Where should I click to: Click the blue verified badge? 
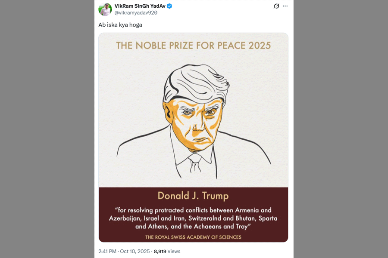(x=170, y=6)
